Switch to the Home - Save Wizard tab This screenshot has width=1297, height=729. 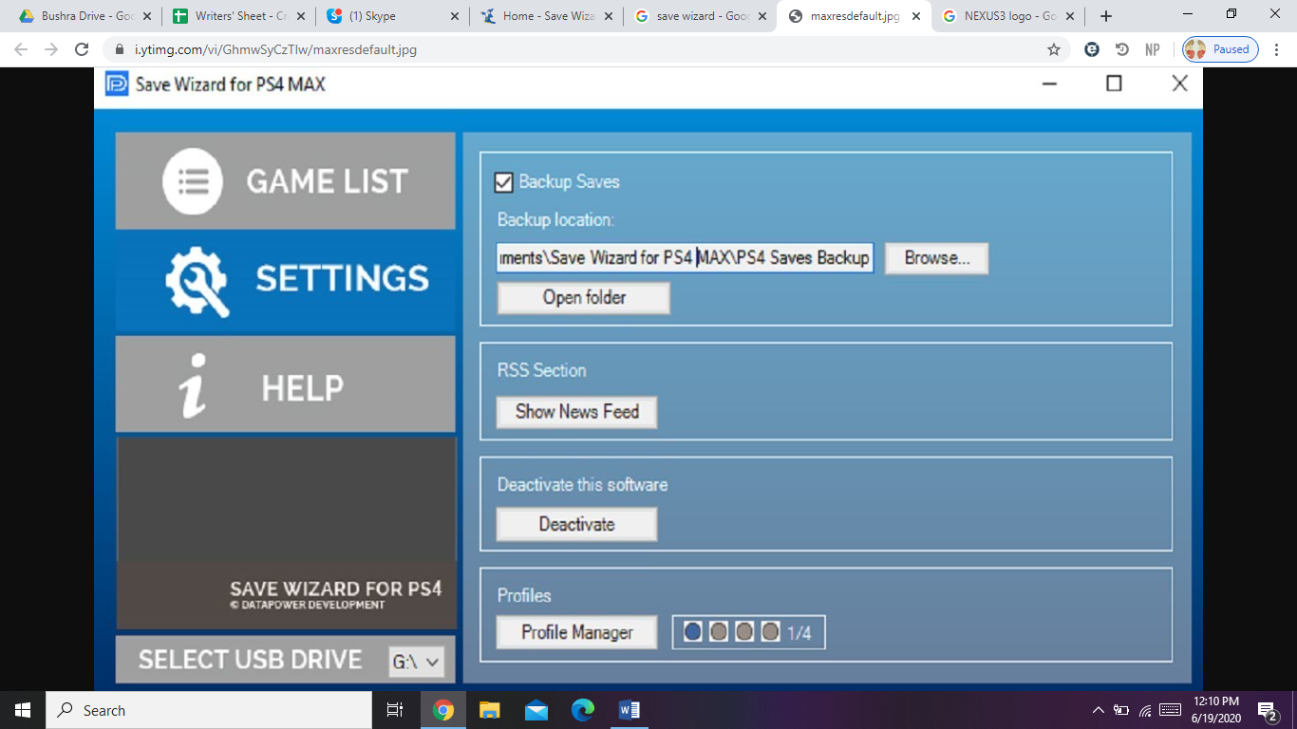[x=546, y=16]
